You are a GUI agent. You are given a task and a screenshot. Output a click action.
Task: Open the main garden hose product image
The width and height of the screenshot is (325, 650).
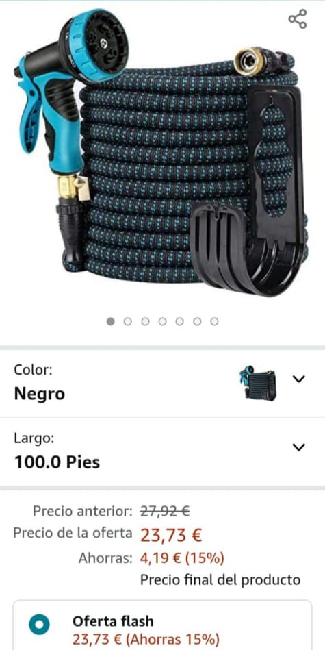coord(161,153)
